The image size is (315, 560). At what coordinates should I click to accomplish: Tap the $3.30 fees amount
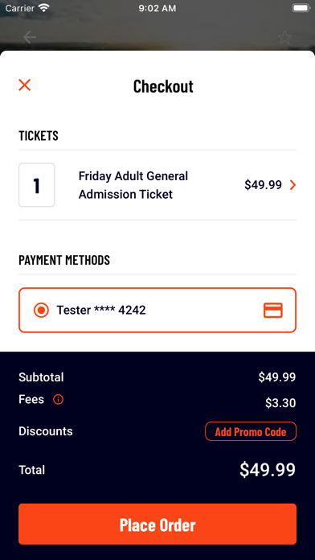click(280, 403)
